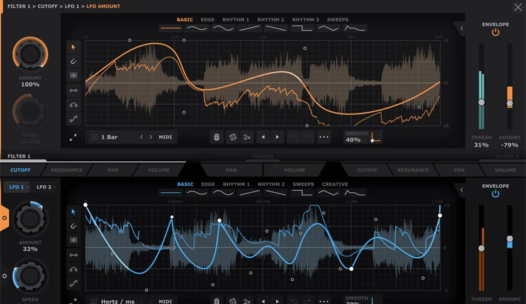This screenshot has width=526, height=304.
Task: Open the RHYTHM 3 preset tab
Action: coord(305,19)
